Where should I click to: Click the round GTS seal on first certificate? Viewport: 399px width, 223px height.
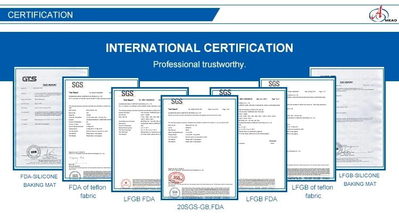click(x=34, y=152)
